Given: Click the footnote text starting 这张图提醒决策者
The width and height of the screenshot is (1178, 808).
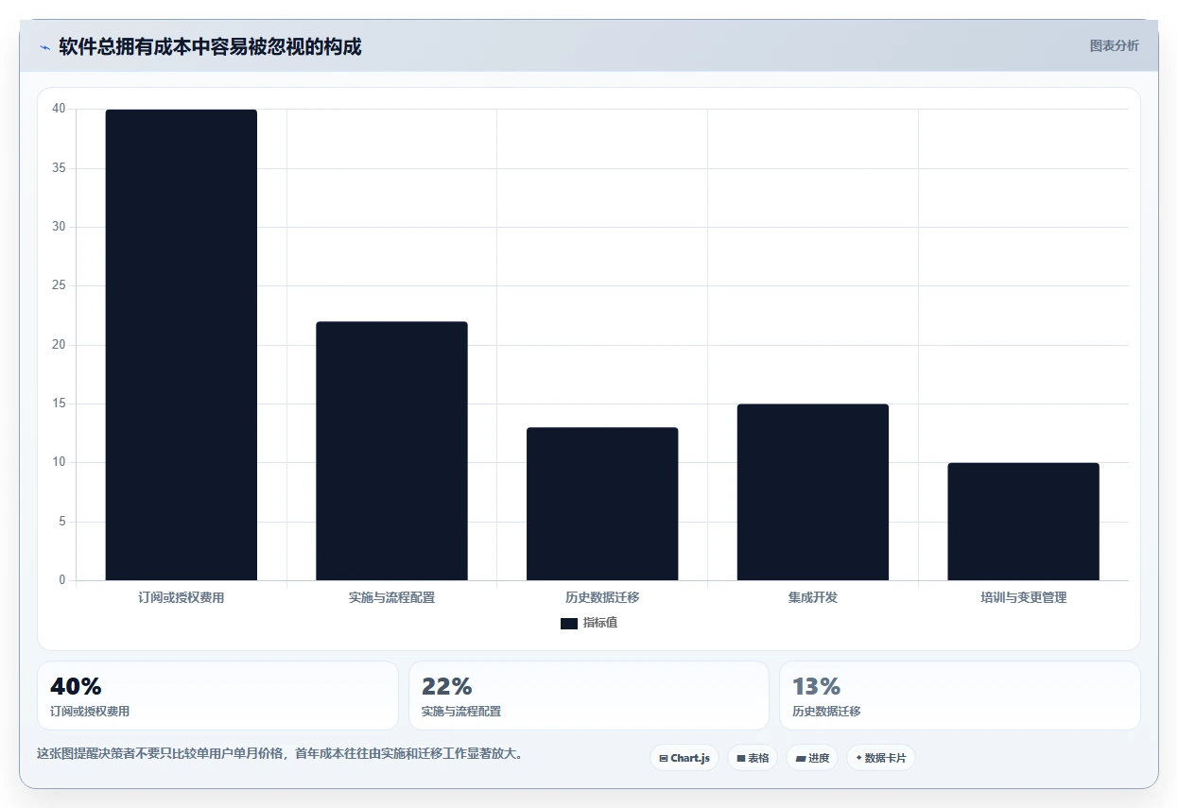Looking at the screenshot, I should 280,754.
